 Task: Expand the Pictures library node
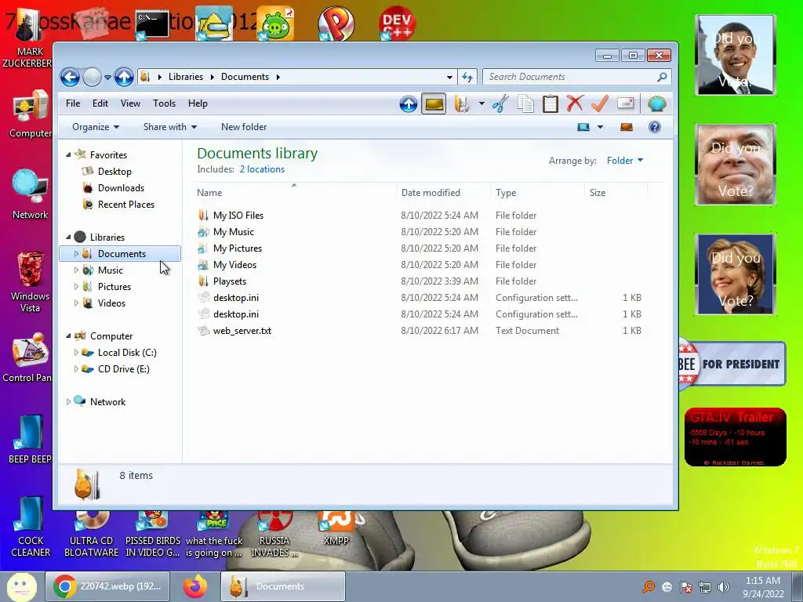click(x=76, y=287)
